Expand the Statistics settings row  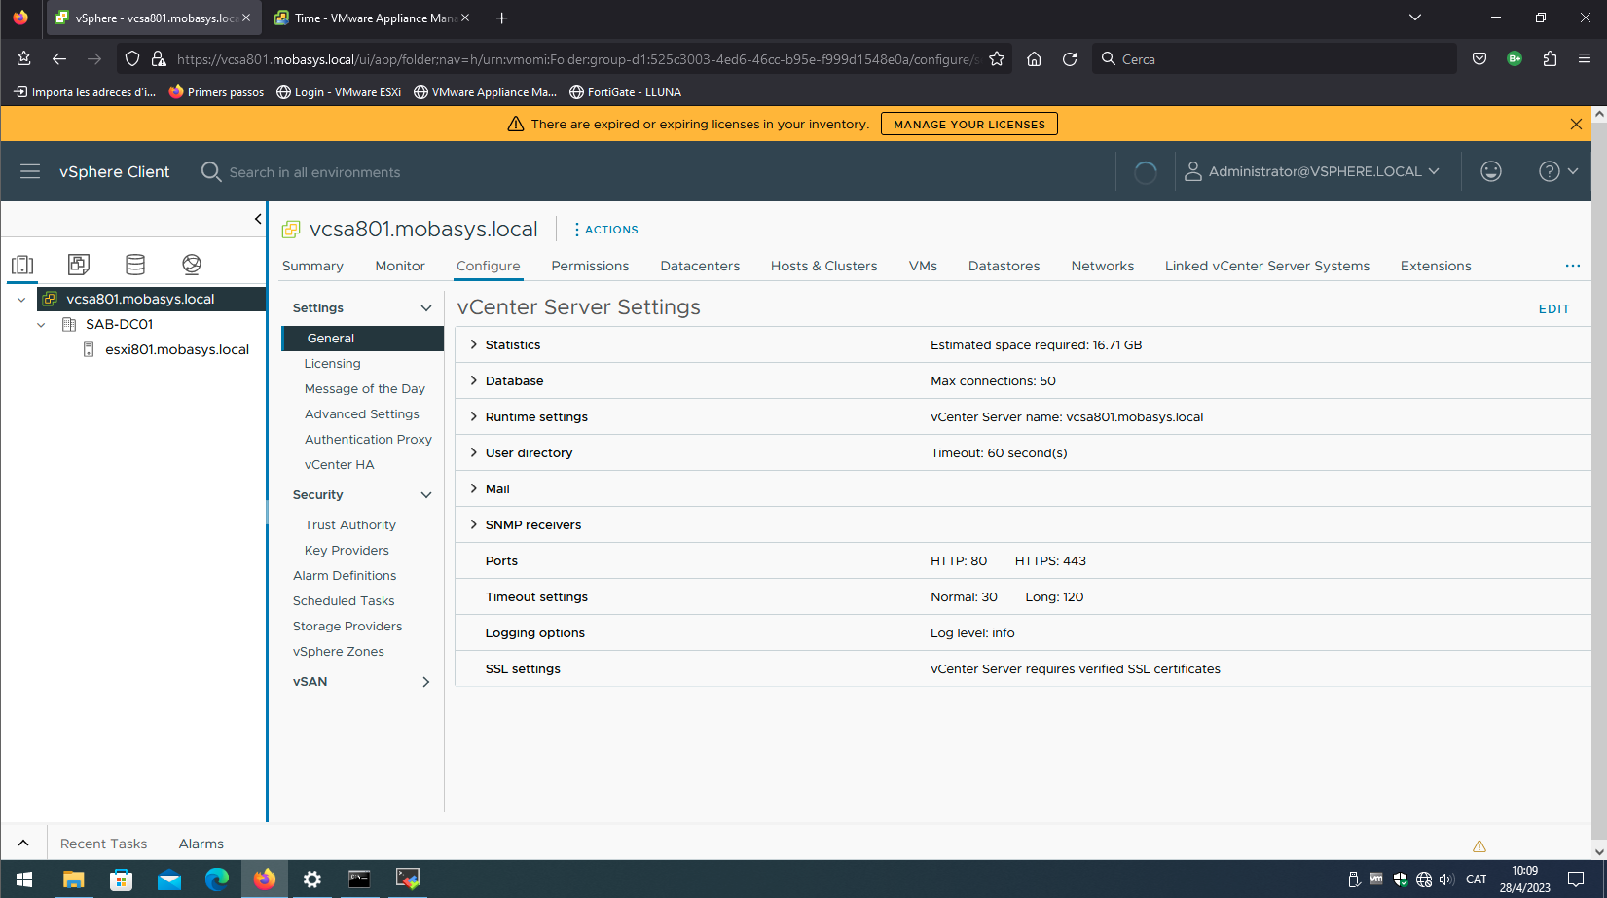[x=474, y=344]
